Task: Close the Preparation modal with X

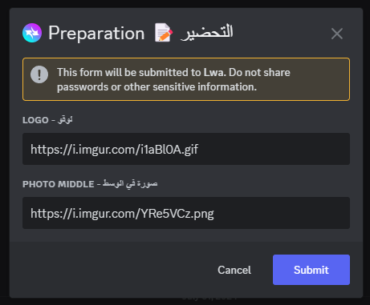Action: 337,34
